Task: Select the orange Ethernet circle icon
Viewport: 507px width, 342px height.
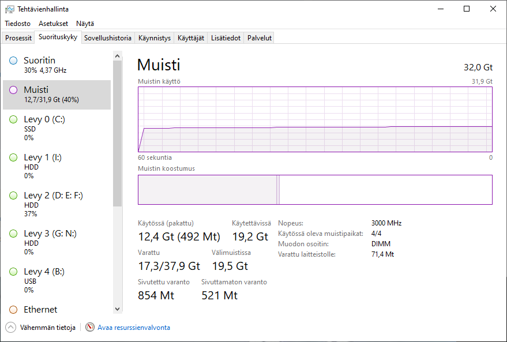Action: (13, 310)
